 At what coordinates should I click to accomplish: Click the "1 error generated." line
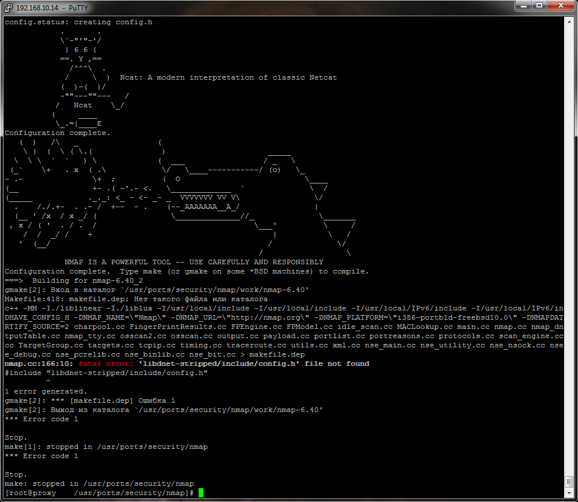point(46,392)
